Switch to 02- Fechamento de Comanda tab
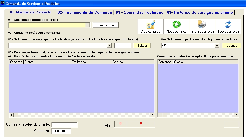 (x=85, y=12)
